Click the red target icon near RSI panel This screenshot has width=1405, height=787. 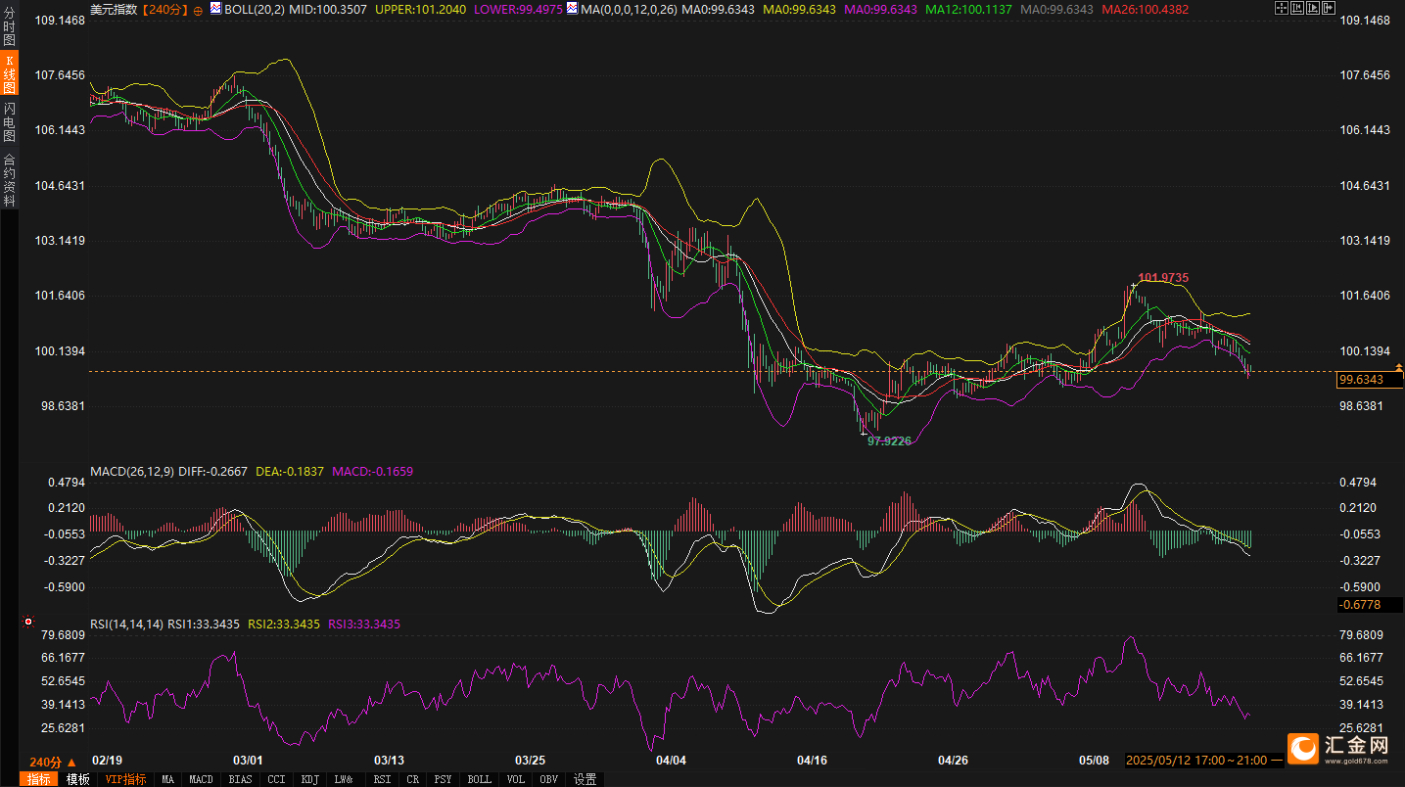[x=28, y=622]
